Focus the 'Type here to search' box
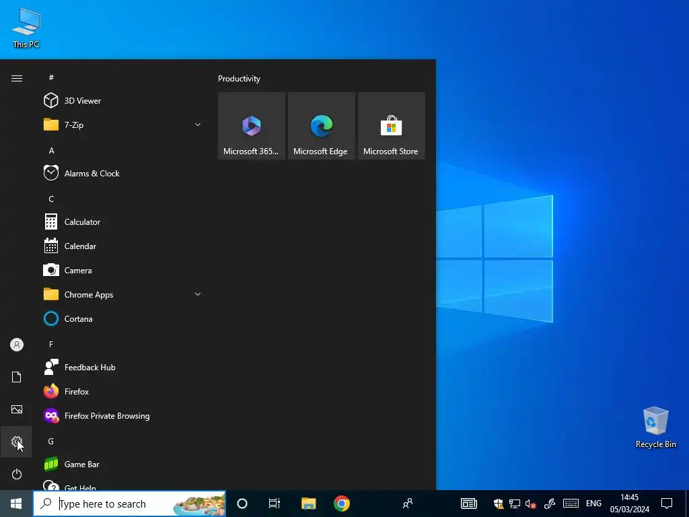The height and width of the screenshot is (517, 689). tap(129, 504)
